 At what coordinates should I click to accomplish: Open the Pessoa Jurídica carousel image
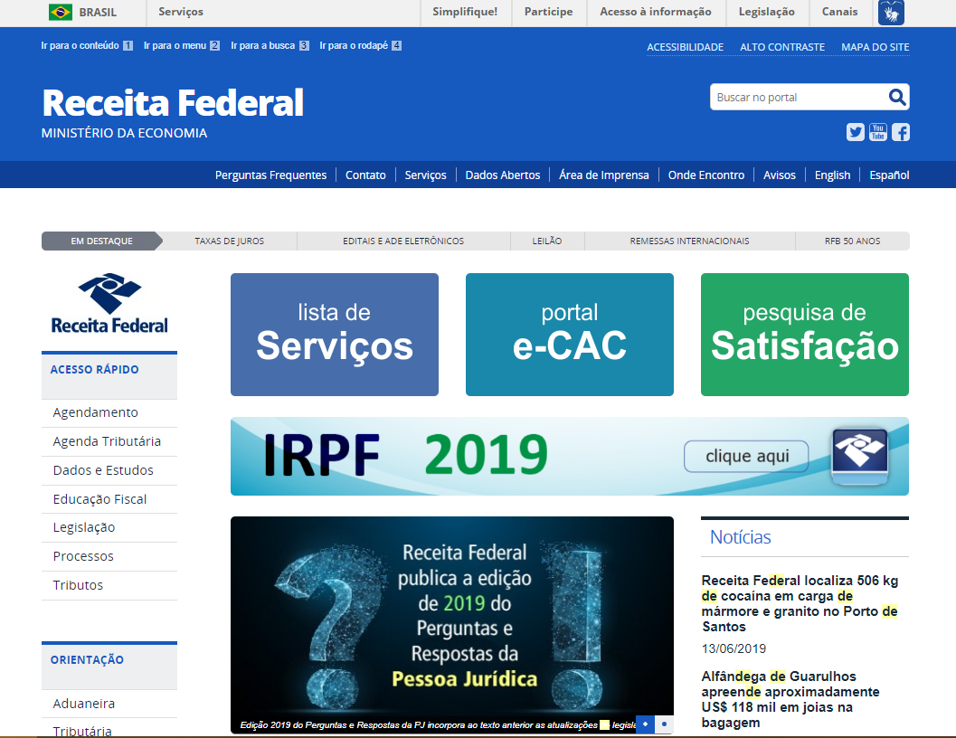pyautogui.click(x=452, y=625)
